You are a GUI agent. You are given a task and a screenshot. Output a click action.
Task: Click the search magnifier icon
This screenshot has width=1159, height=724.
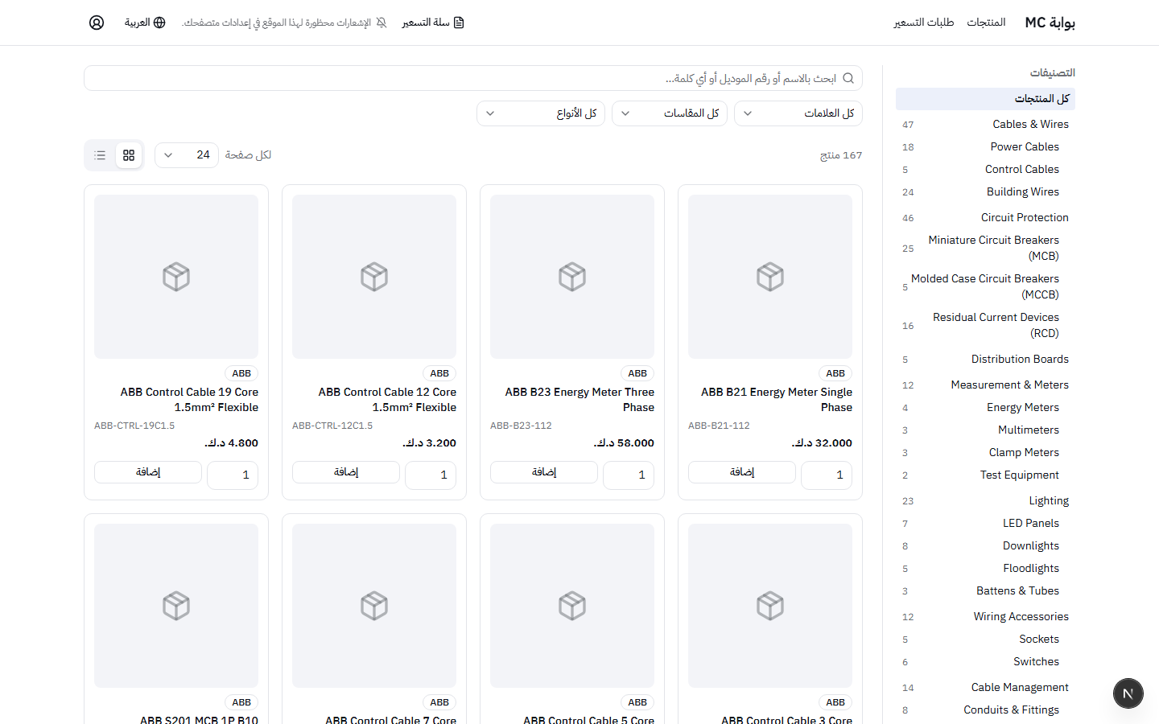click(848, 78)
